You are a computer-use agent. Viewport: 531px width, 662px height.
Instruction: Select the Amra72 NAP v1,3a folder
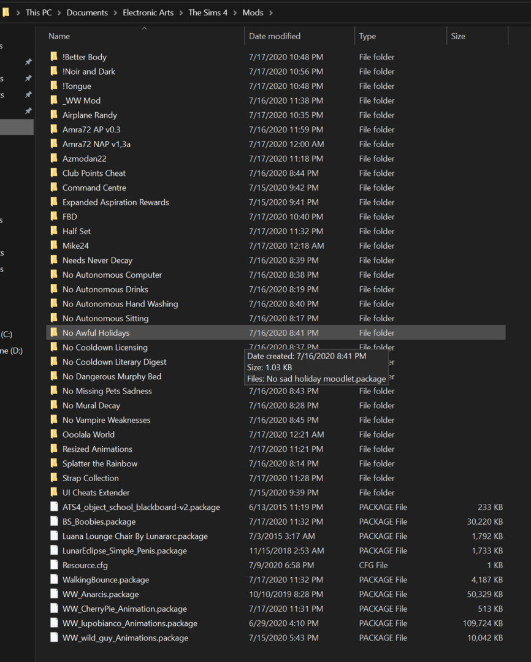point(96,144)
